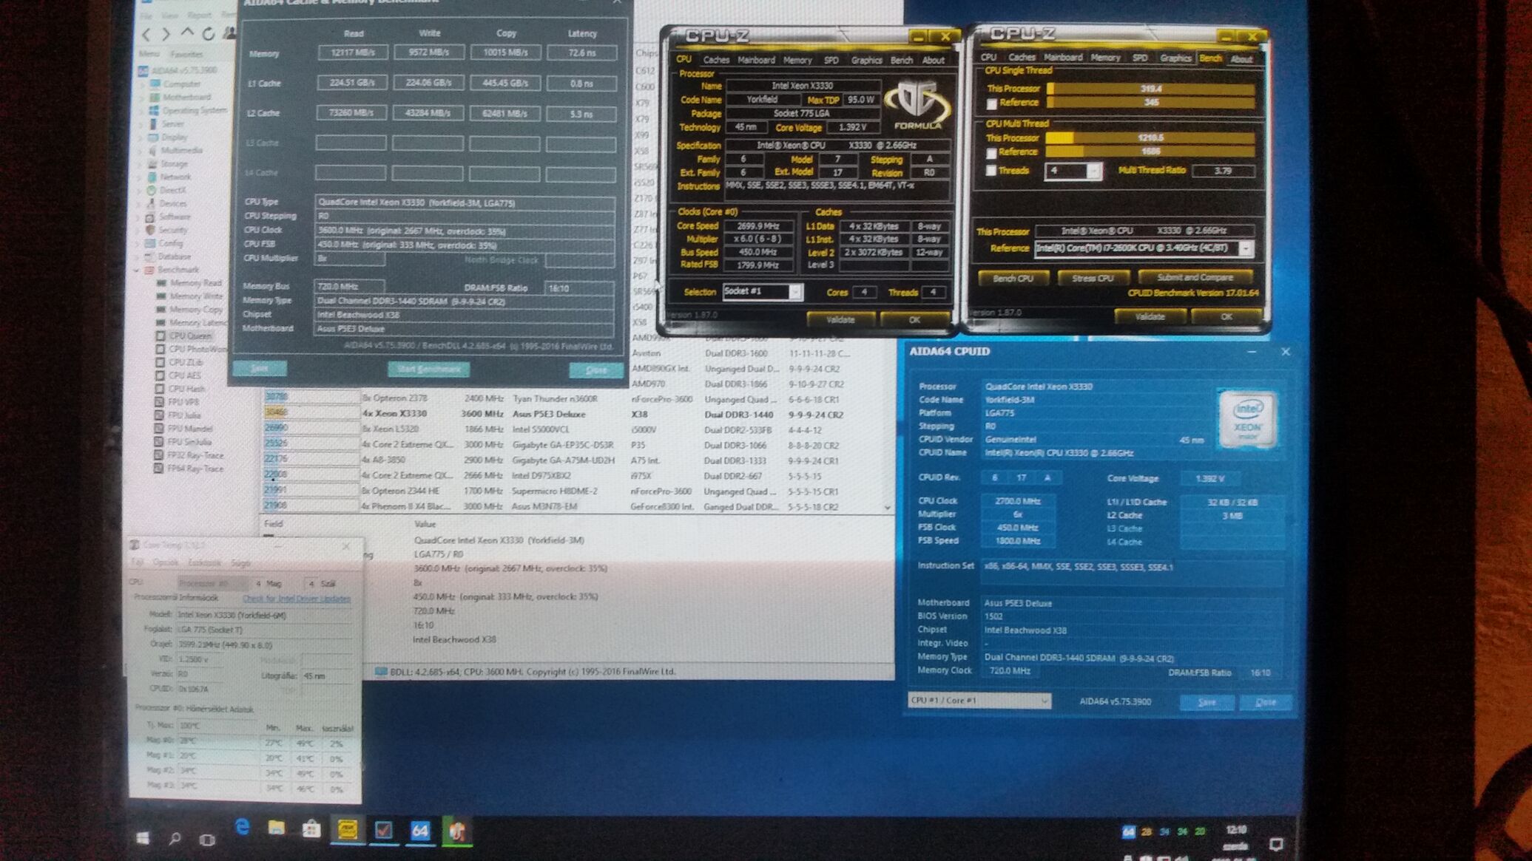Select Memory Write benchmark in tree
This screenshot has width=1532, height=861.
(196, 296)
